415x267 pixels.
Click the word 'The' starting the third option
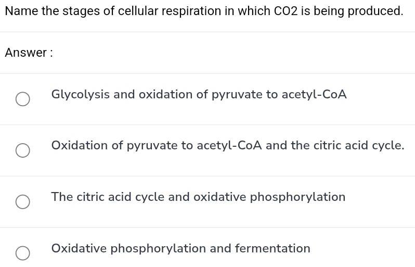pos(62,197)
